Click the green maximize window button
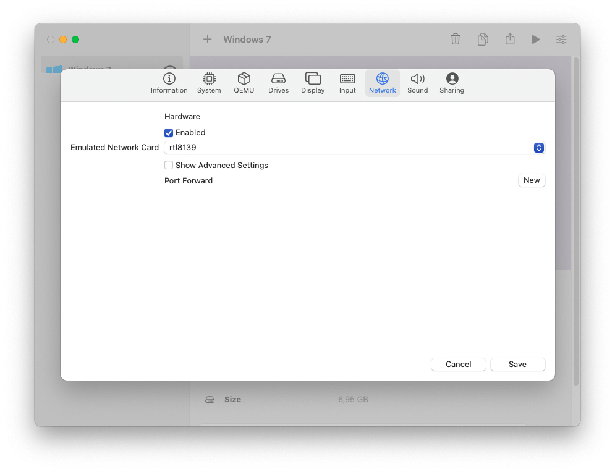This screenshot has width=615, height=472. tap(75, 40)
